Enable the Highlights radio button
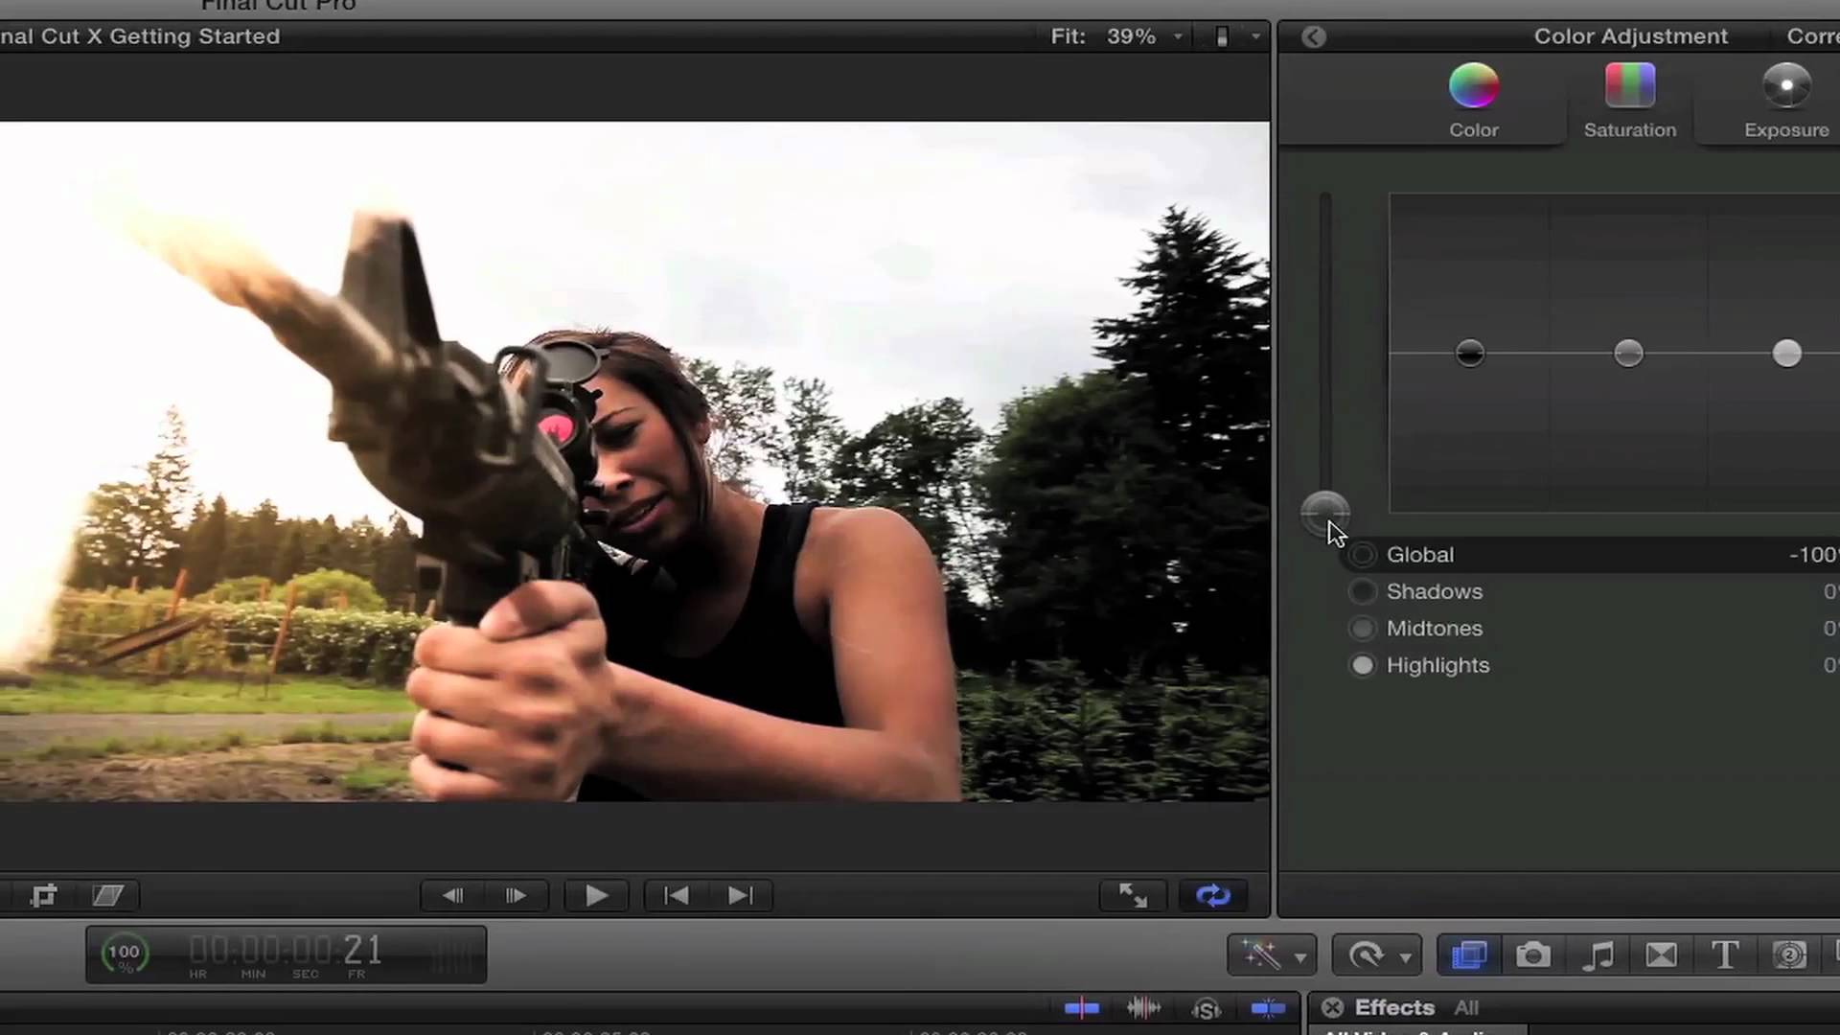This screenshot has width=1840, height=1035. (1363, 665)
